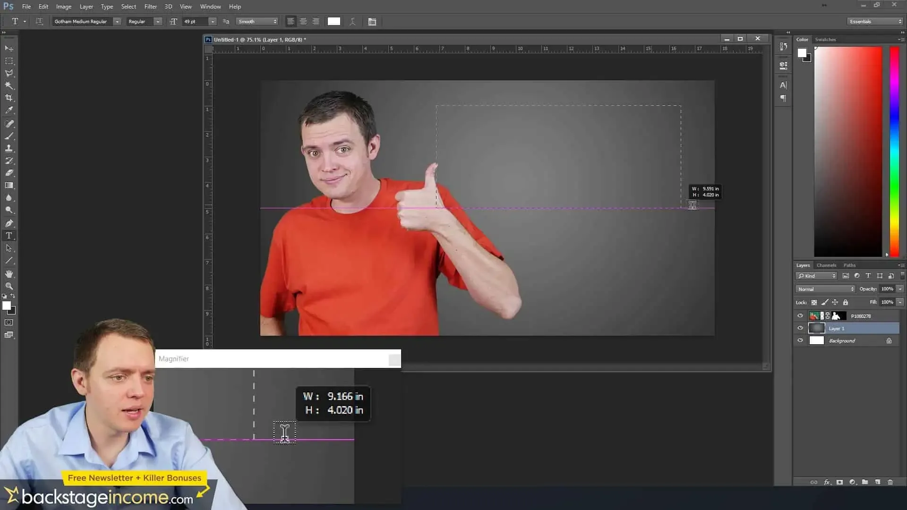Image resolution: width=907 pixels, height=510 pixels.
Task: Select the Hand tool
Action: point(9,274)
